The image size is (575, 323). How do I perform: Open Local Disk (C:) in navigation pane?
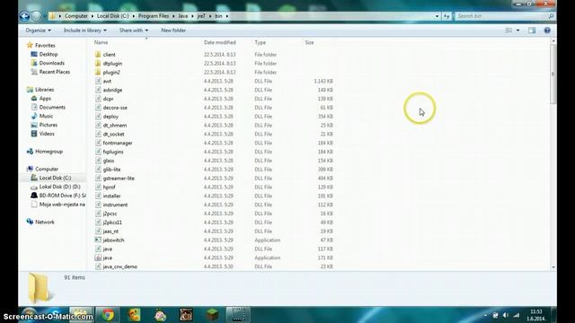coord(55,178)
